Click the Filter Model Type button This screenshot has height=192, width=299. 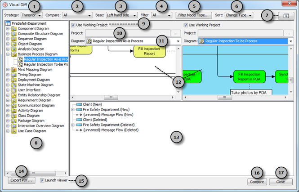(194, 15)
